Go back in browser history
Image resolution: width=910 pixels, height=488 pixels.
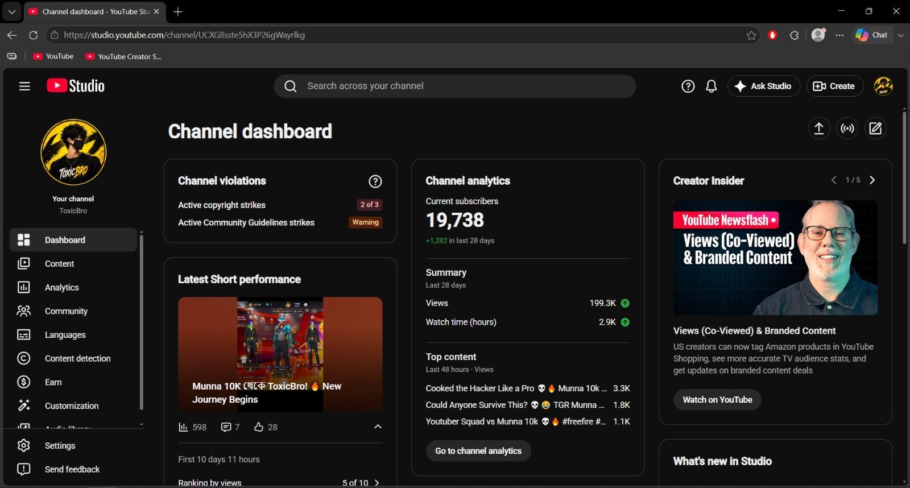click(12, 35)
